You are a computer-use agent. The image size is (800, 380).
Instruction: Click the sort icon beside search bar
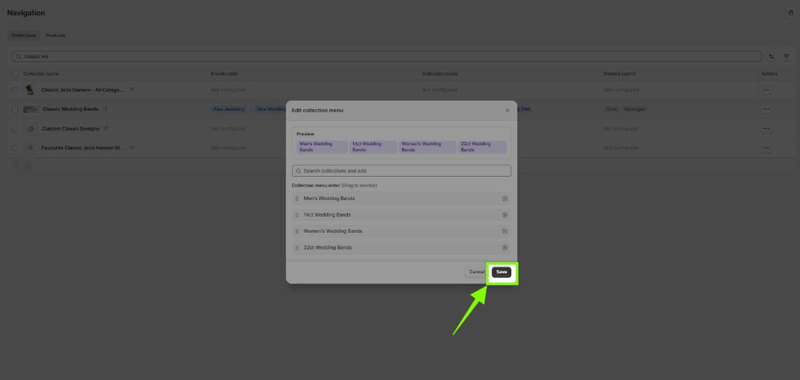click(x=772, y=57)
